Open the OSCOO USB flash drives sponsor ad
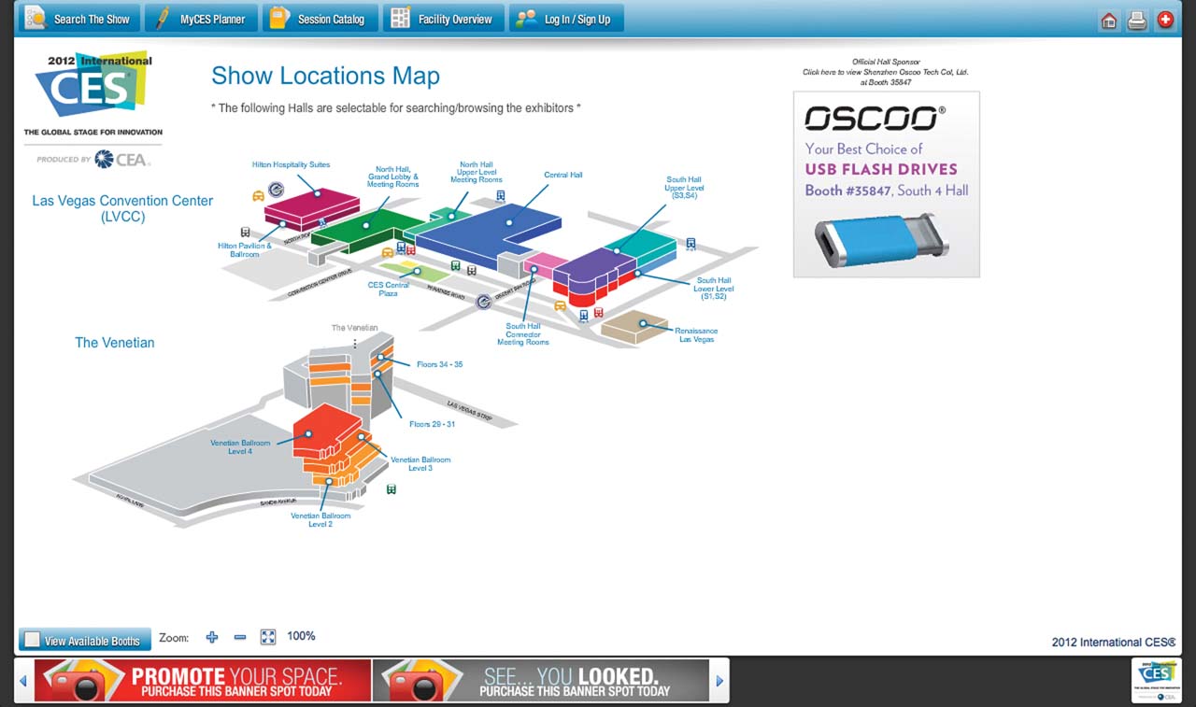Screen dimensions: 1196x707 click(x=886, y=184)
